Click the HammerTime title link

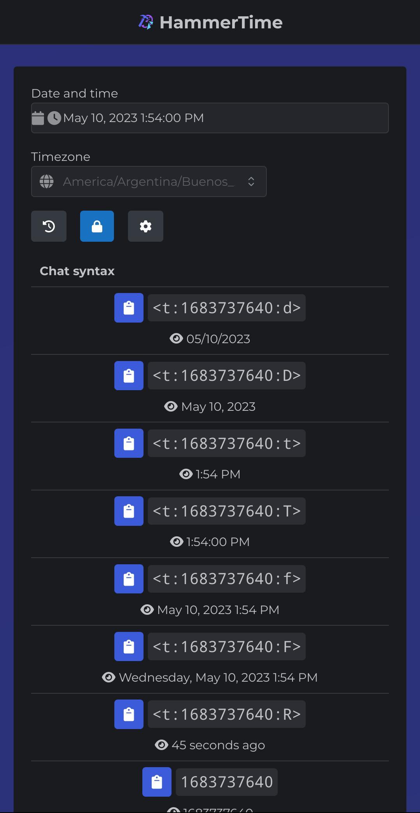221,22
